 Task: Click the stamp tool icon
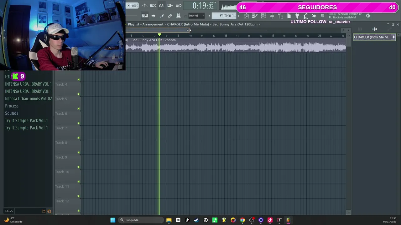click(x=179, y=16)
